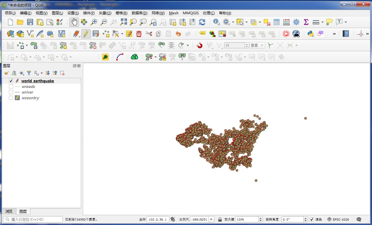
Task: Enable wcountry layer checkbox
Action: (11, 98)
